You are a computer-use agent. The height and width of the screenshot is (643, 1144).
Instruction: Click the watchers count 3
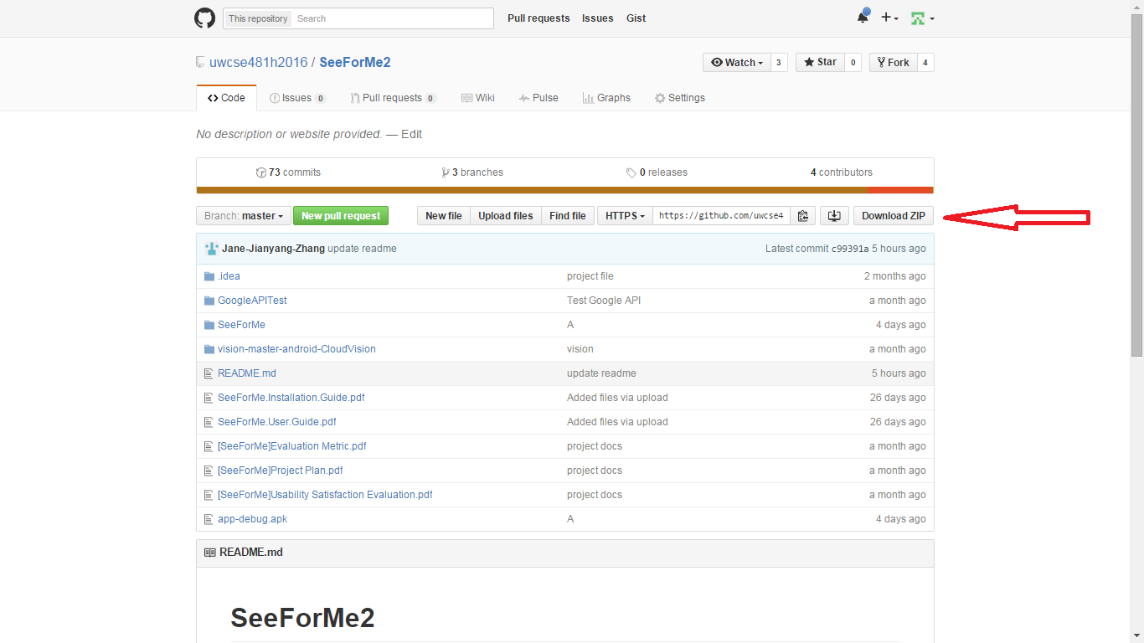779,63
